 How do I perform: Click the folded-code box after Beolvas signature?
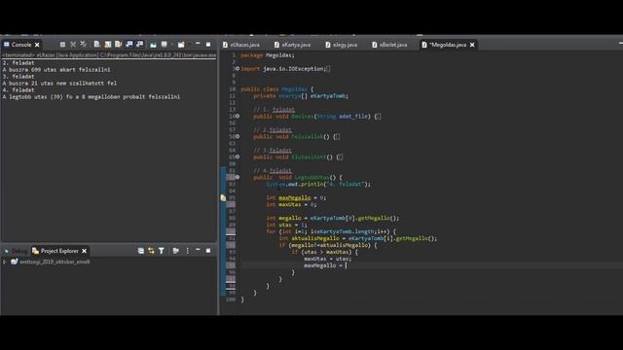[378, 117]
